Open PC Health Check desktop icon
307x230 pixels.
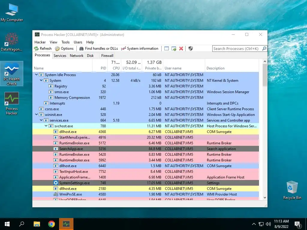click(12, 74)
